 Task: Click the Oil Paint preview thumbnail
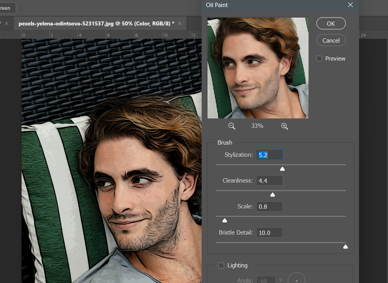click(x=258, y=68)
